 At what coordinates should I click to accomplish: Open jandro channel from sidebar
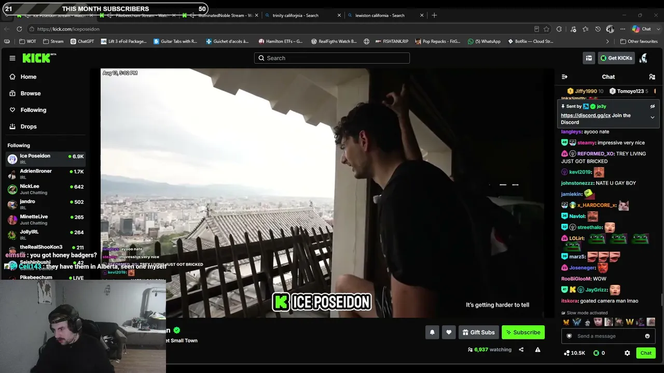click(x=46, y=204)
